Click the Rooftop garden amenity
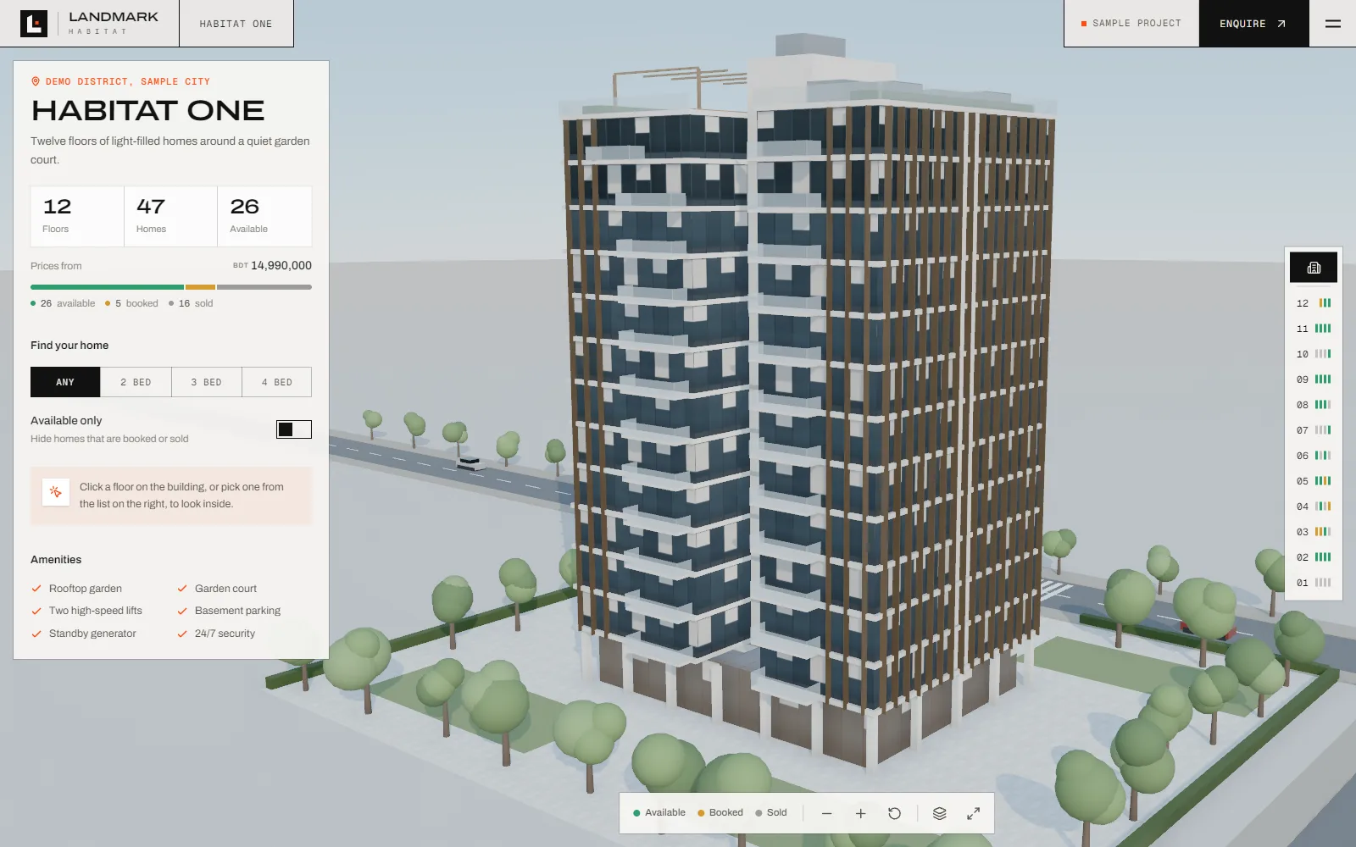1356x847 pixels. pos(76,589)
